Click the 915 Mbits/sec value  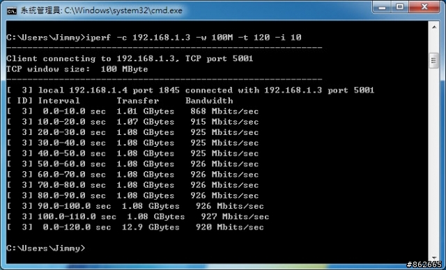coord(224,122)
